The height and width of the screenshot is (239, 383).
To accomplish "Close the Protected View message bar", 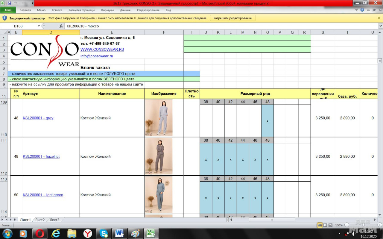I will [x=379, y=18].
